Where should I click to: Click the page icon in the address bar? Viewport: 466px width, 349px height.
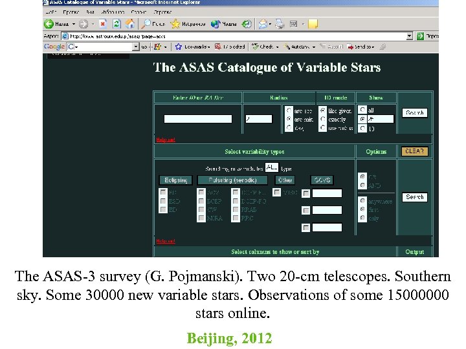(65, 36)
